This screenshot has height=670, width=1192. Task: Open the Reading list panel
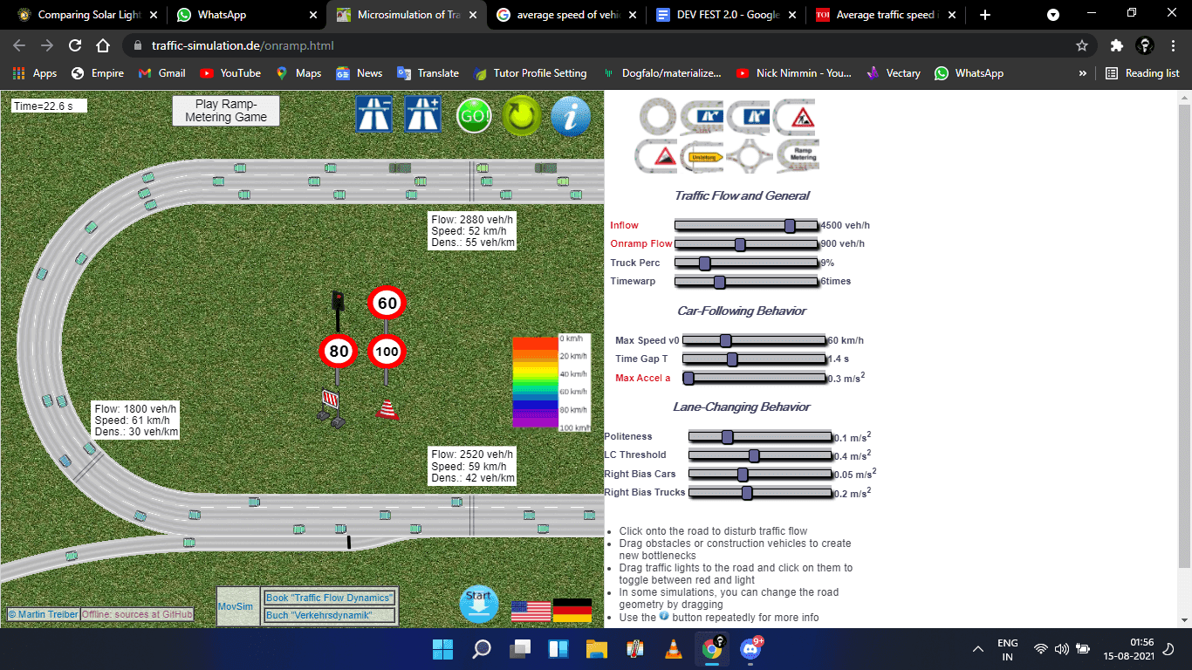(1141, 73)
